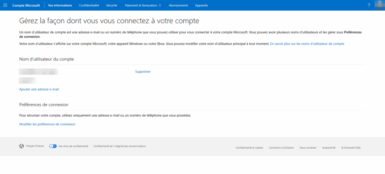
Task: Click the heading Nom d'utilisateur du compte
Action: click(46, 59)
